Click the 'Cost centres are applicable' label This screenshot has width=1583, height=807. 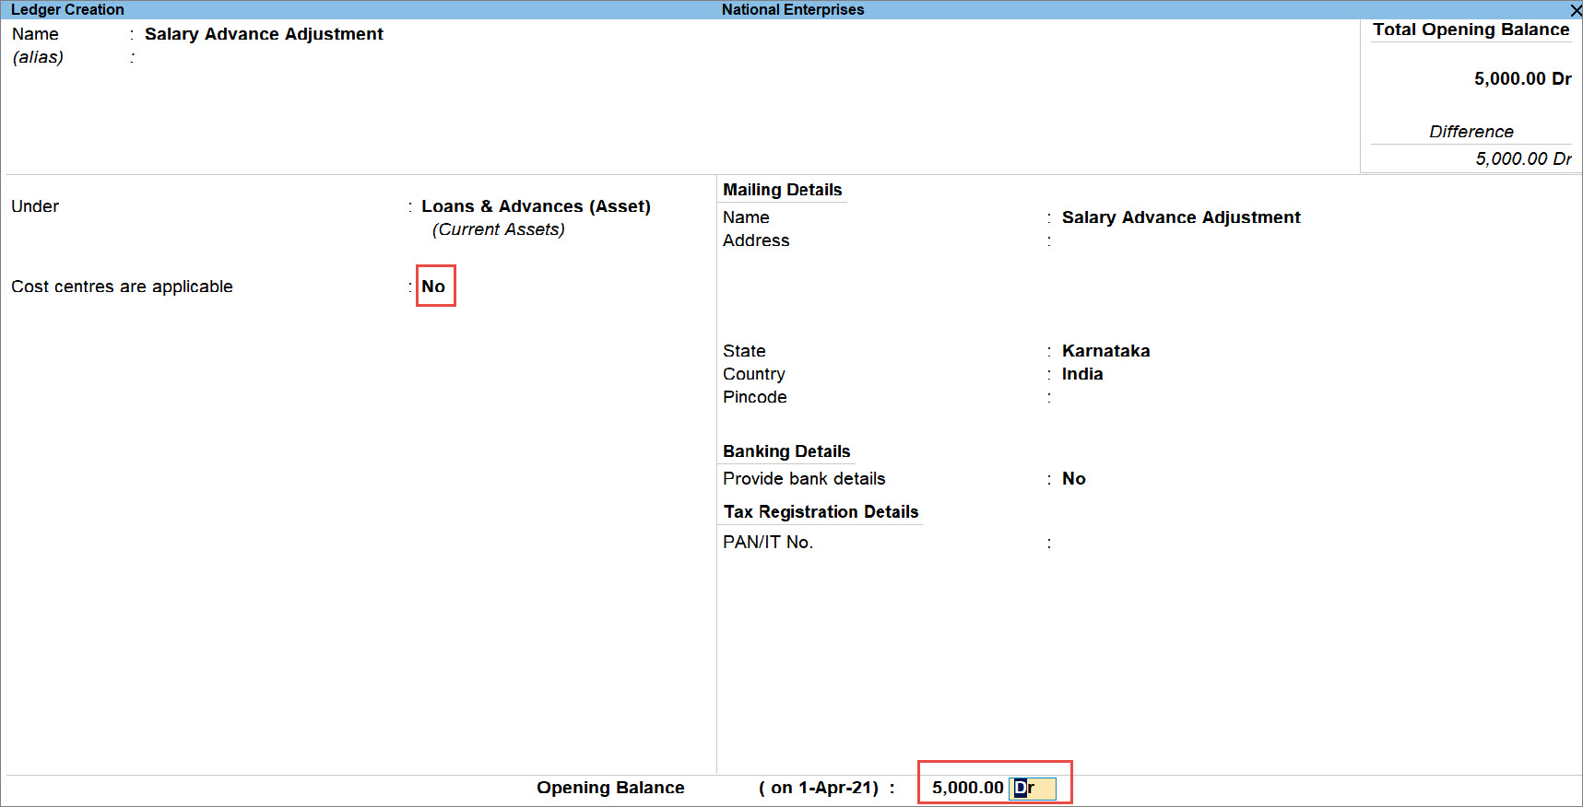tap(122, 287)
